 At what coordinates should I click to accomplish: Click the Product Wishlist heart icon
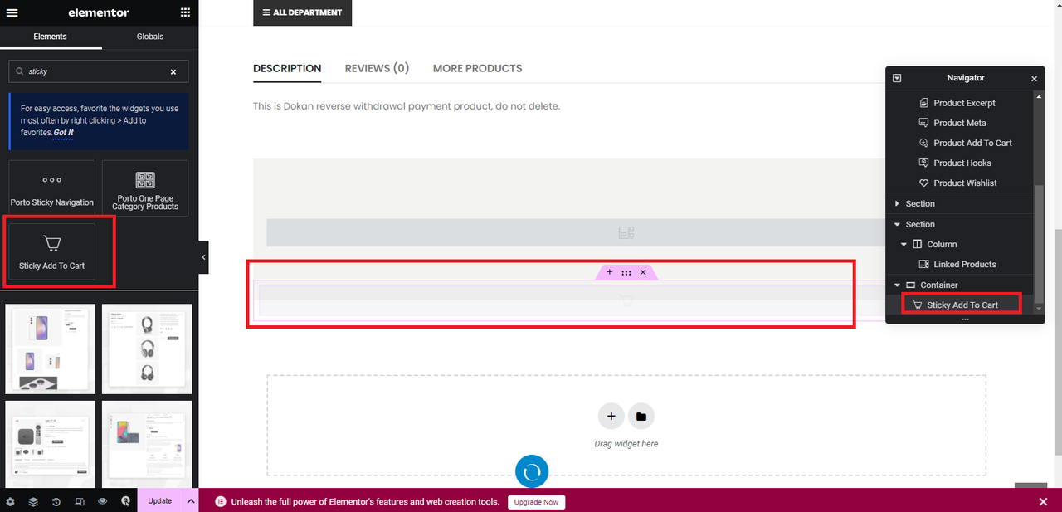[925, 183]
